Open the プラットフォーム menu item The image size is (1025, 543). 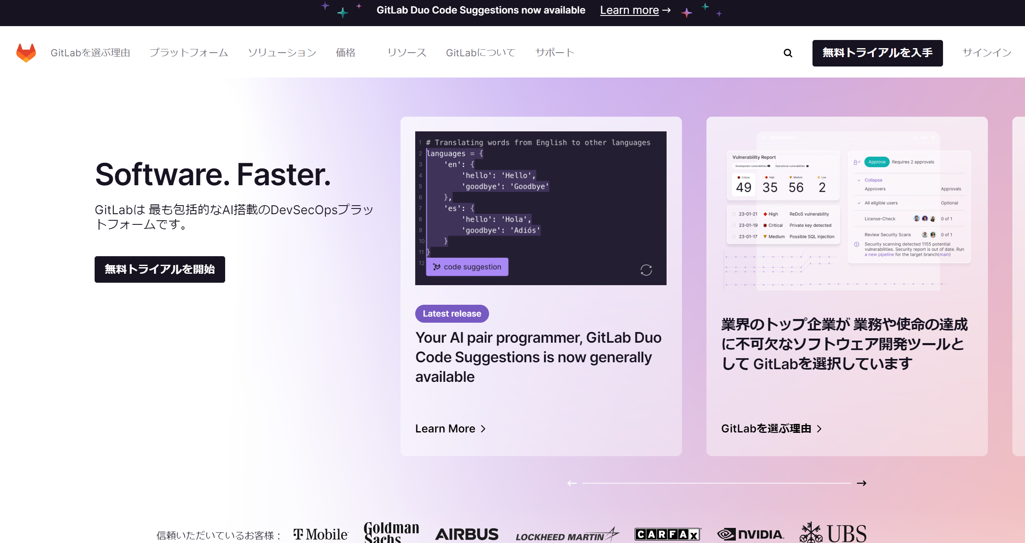click(x=189, y=52)
